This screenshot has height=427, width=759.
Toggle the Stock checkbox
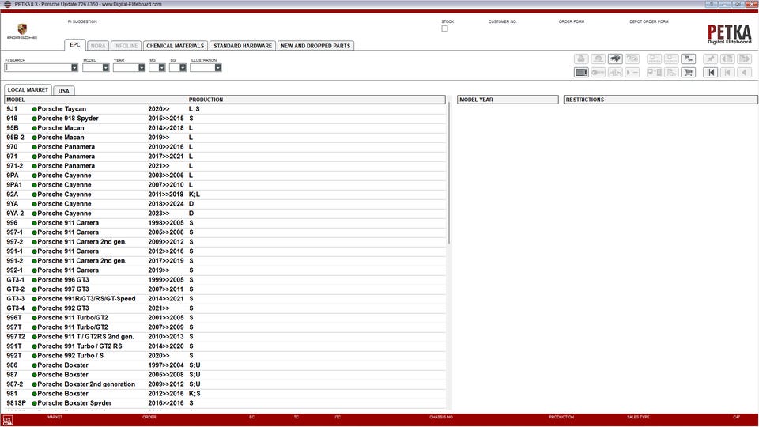444,28
